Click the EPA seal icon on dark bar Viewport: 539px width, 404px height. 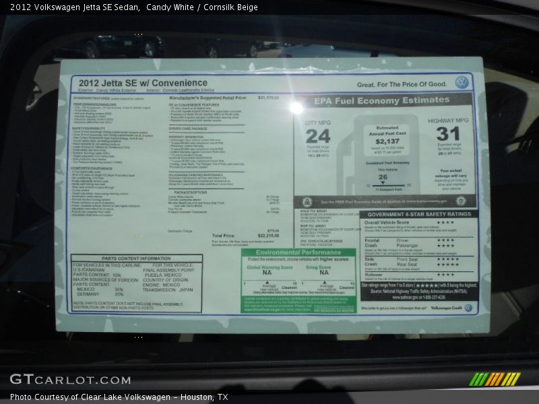click(307, 201)
